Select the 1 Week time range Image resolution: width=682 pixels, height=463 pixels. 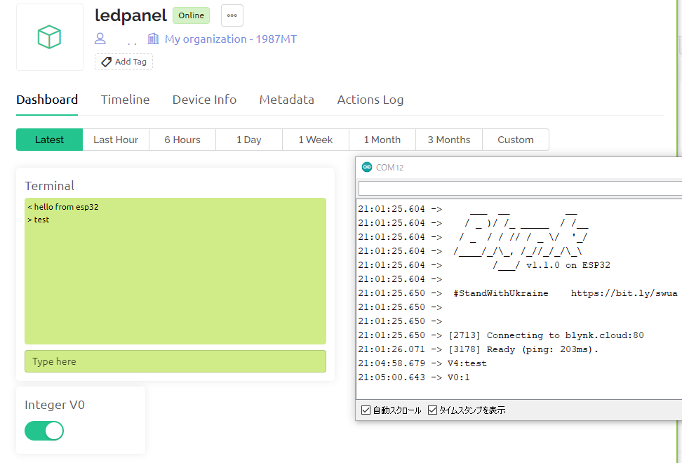pyautogui.click(x=315, y=140)
